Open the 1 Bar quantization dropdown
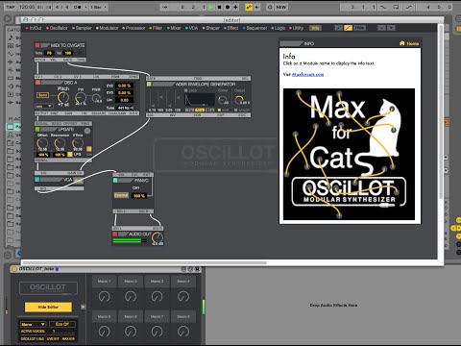The height and width of the screenshot is (346, 461). click(98, 7)
